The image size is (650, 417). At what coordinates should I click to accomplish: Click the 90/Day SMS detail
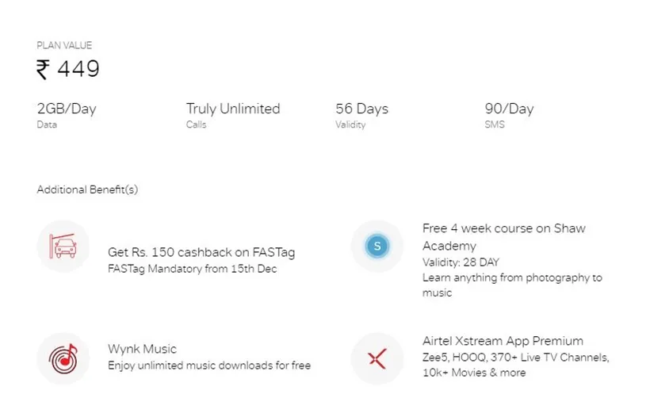509,109
